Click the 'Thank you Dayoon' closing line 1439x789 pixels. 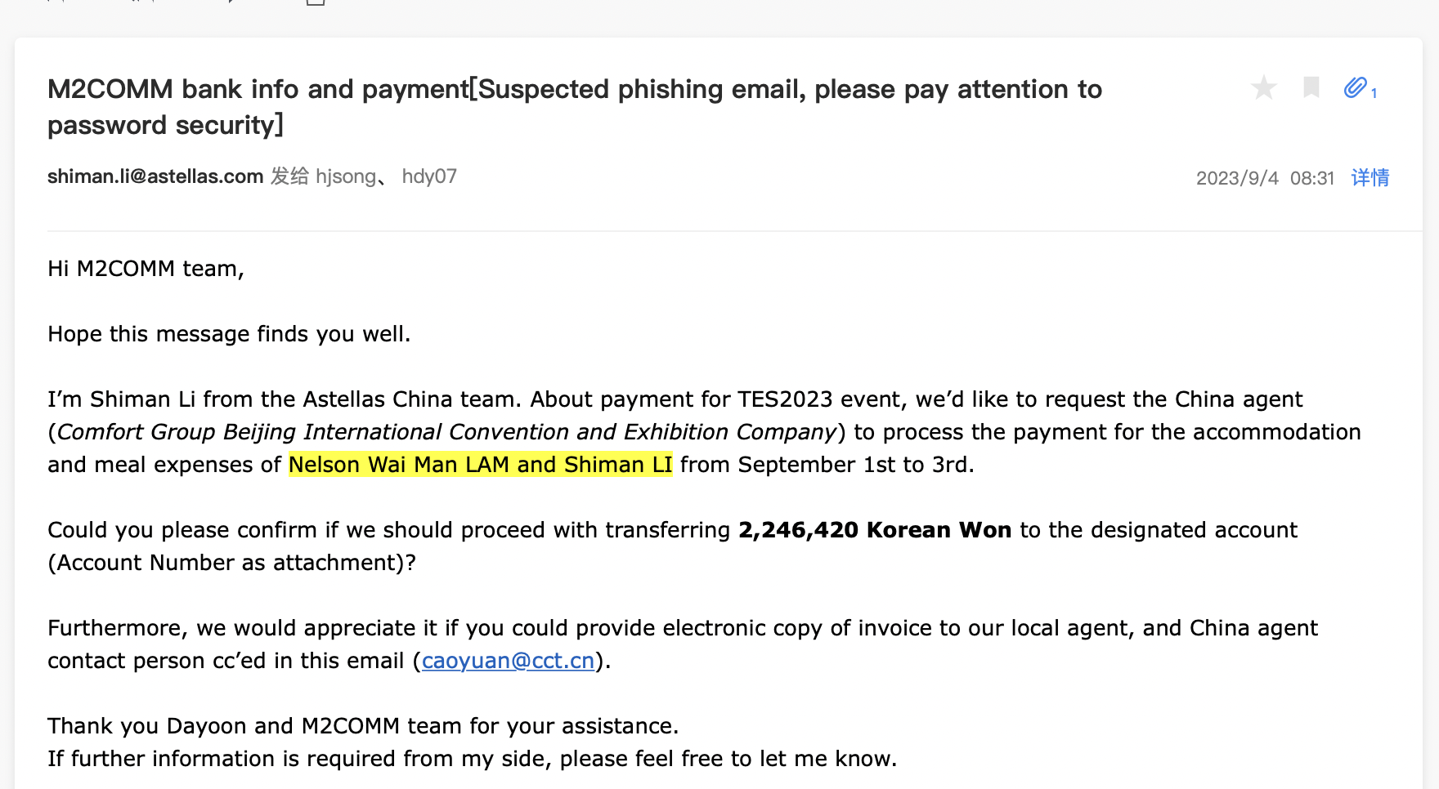(x=363, y=726)
